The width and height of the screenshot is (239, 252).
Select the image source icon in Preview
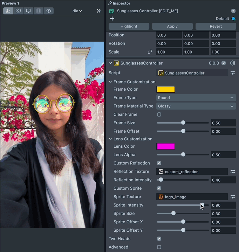click(8, 11)
